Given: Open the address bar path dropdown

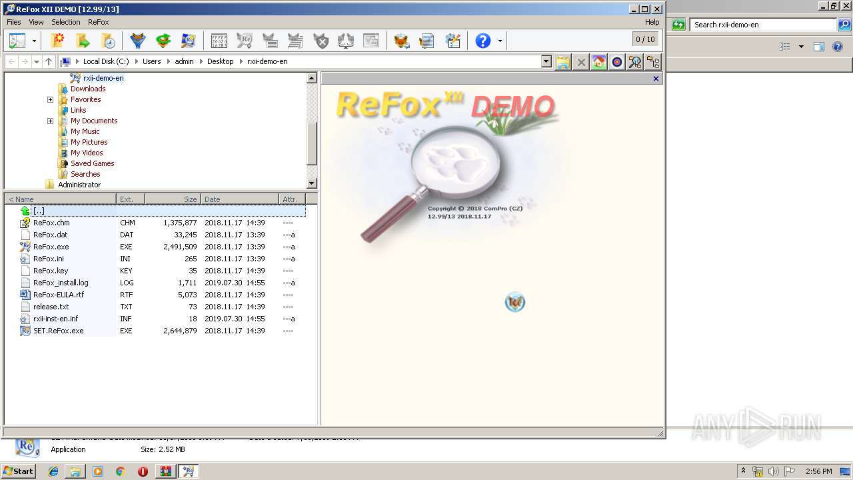Looking at the screenshot, I should pos(546,61).
